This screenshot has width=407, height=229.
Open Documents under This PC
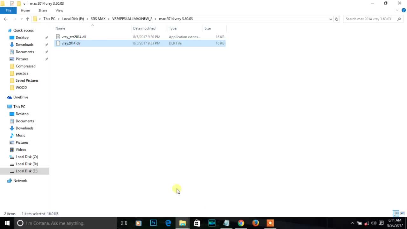click(25, 121)
